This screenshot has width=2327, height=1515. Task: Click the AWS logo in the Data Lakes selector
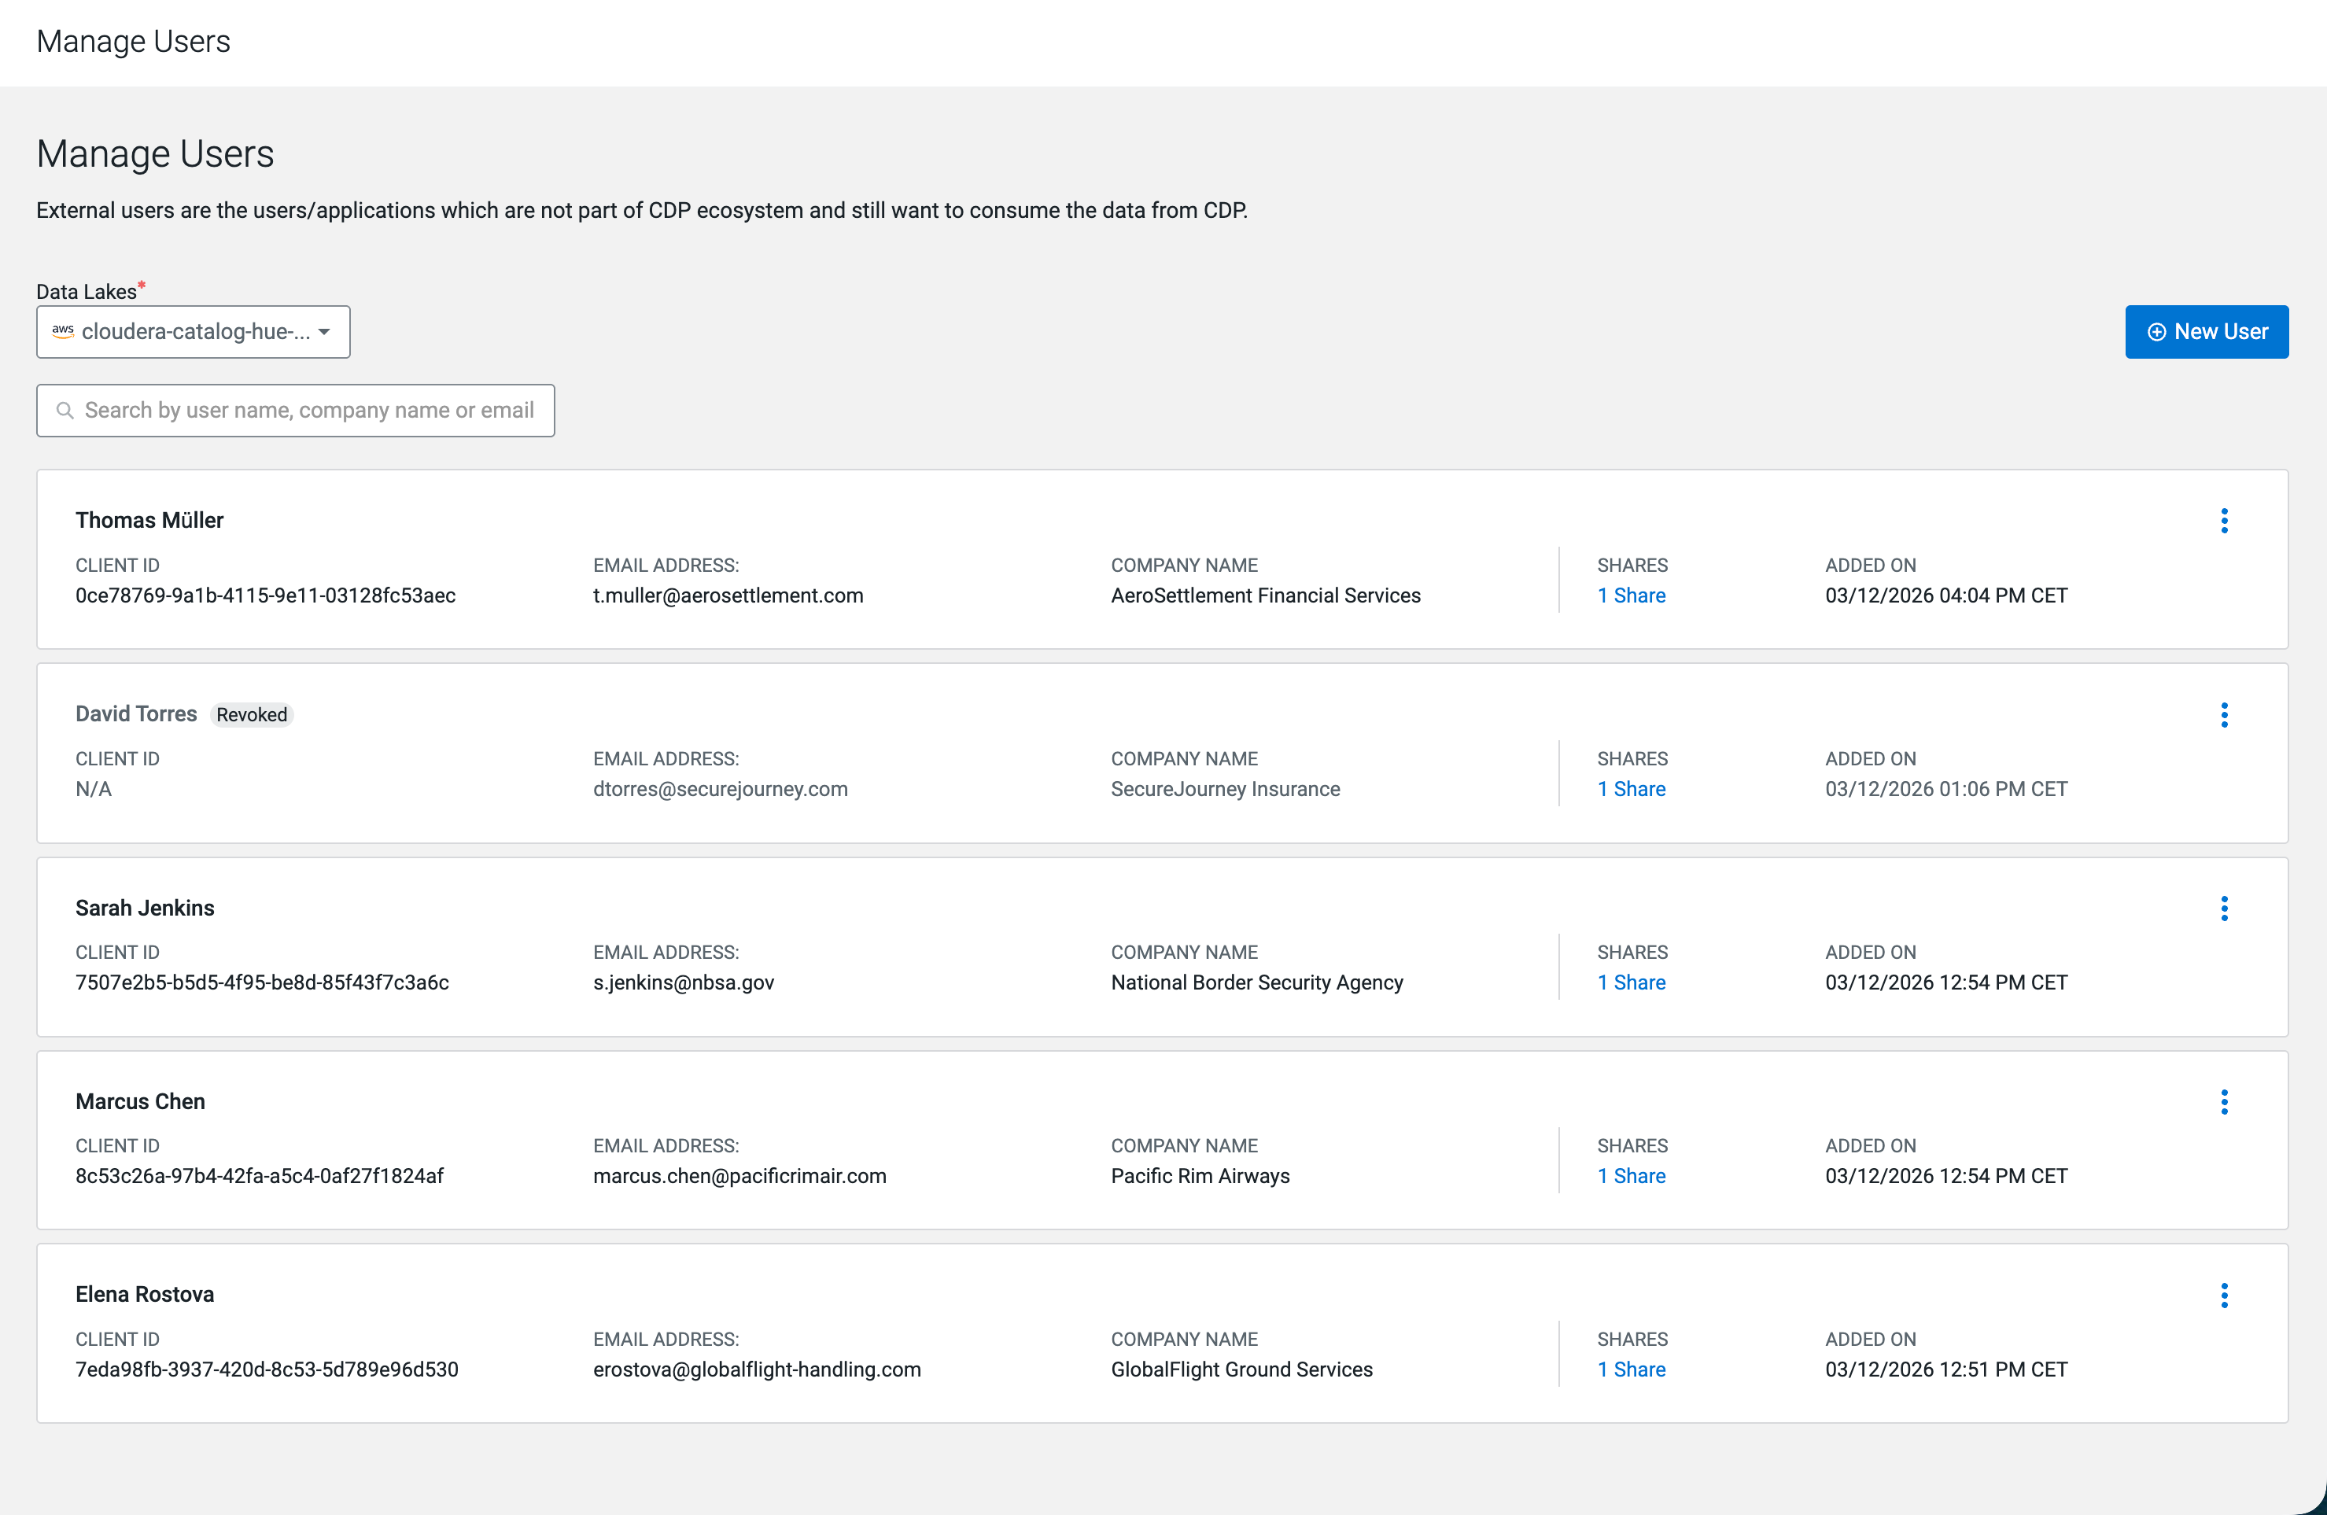click(x=64, y=331)
